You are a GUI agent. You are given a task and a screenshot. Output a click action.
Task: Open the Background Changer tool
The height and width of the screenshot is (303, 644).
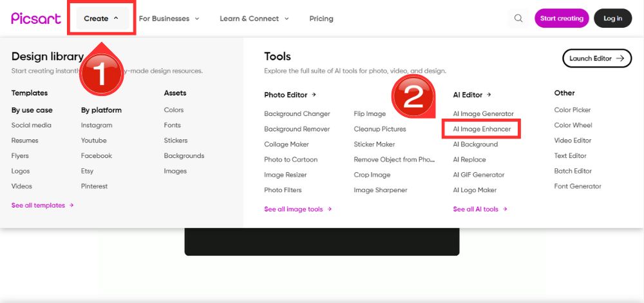tap(297, 113)
